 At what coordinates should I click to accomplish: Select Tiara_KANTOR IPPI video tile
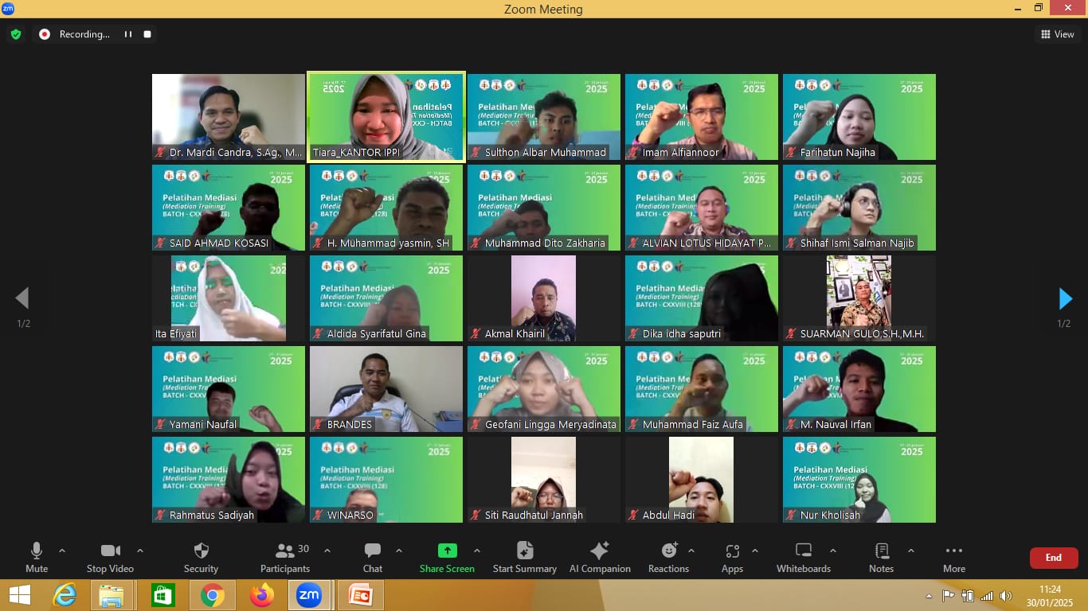coord(386,117)
